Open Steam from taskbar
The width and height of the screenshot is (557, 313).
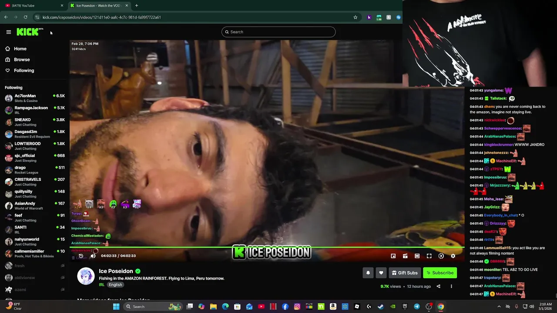click(381, 306)
